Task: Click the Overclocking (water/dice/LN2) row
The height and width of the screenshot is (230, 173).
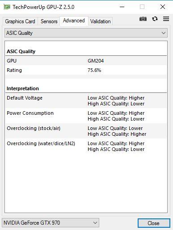Action: coord(86,146)
